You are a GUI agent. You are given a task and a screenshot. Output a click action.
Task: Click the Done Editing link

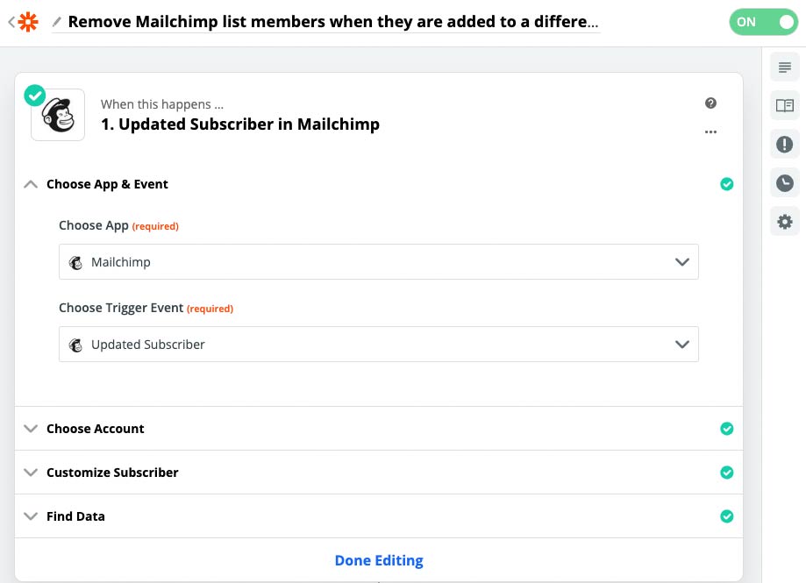(379, 560)
